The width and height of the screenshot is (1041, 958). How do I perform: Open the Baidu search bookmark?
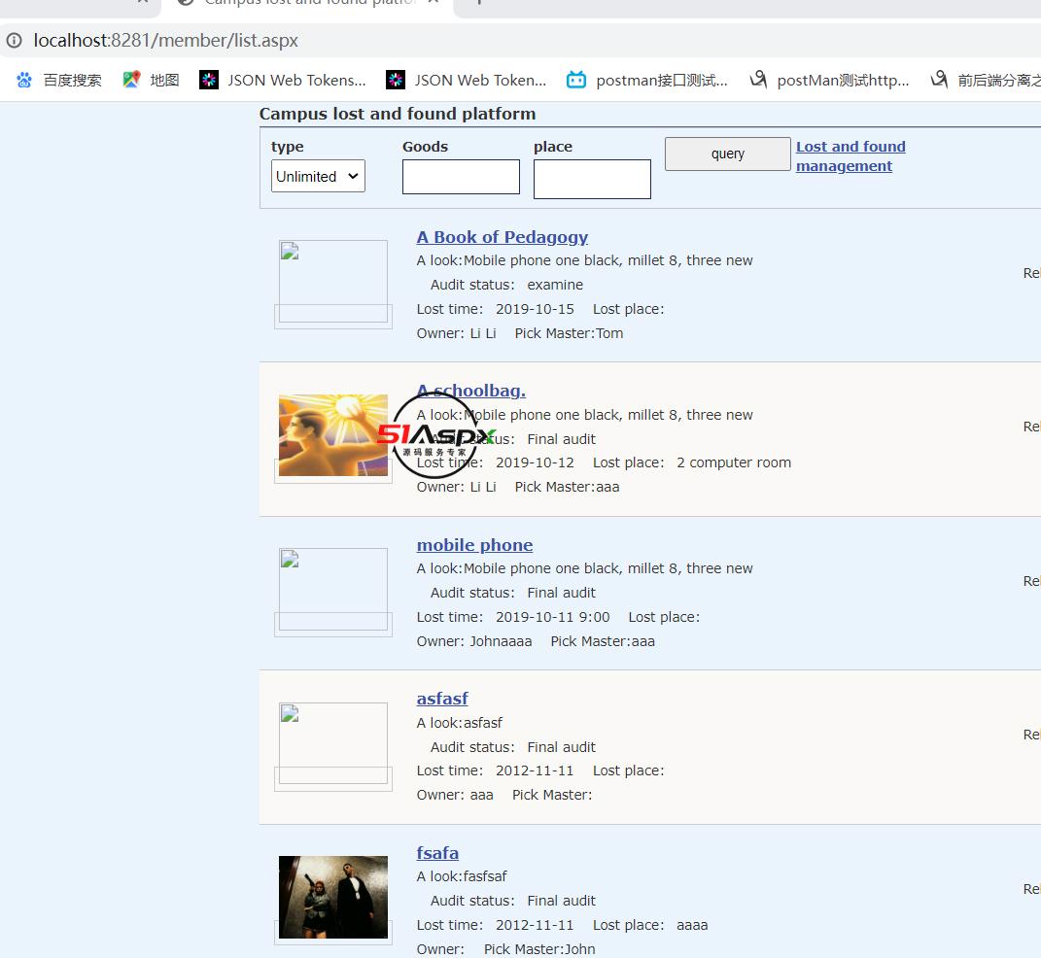(59, 81)
